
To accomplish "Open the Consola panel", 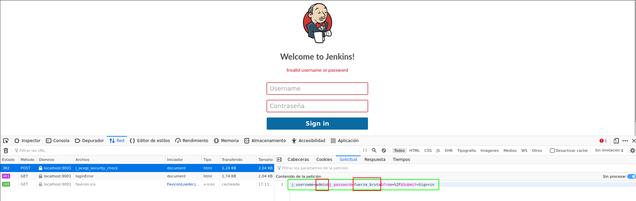I will click(x=57, y=141).
